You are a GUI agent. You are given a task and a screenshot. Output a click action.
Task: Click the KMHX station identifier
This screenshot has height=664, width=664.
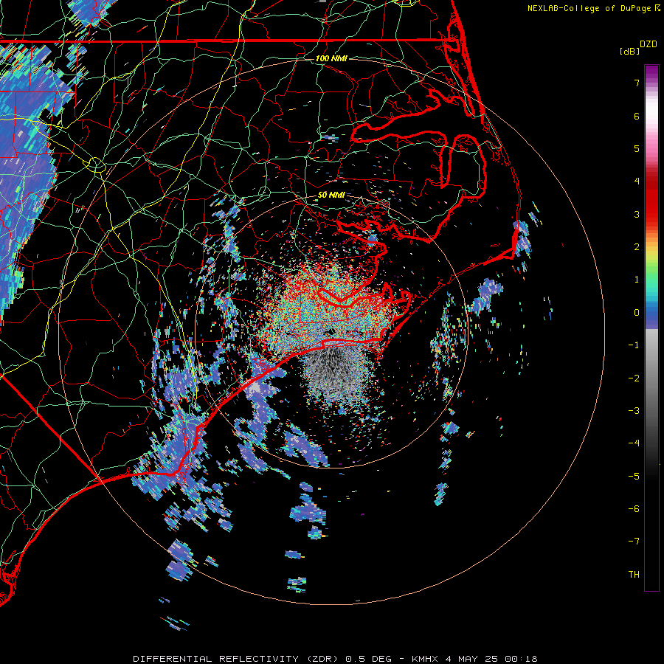point(426,659)
